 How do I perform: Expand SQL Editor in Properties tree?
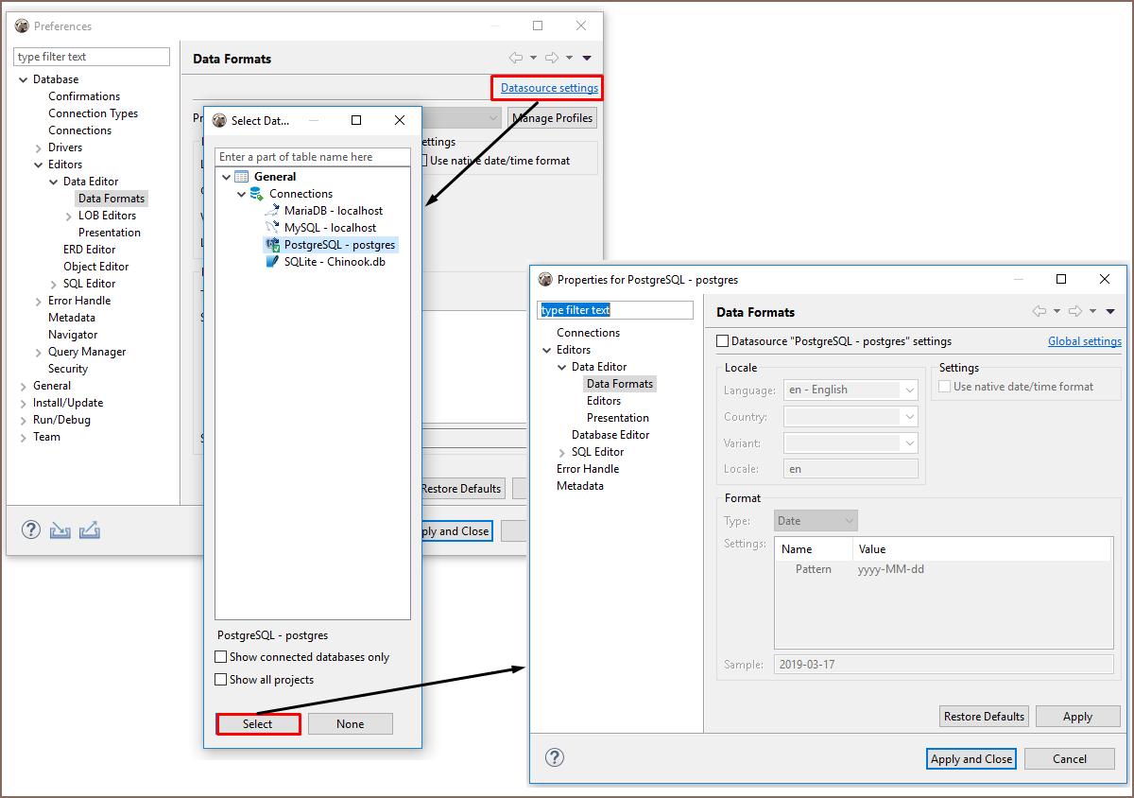click(562, 453)
